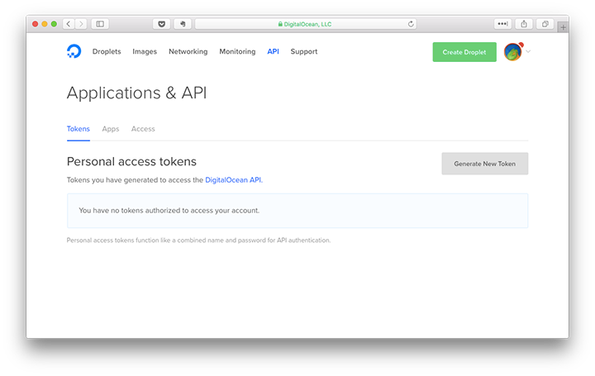
Task: Open the Networking menu item
Action: click(x=188, y=51)
